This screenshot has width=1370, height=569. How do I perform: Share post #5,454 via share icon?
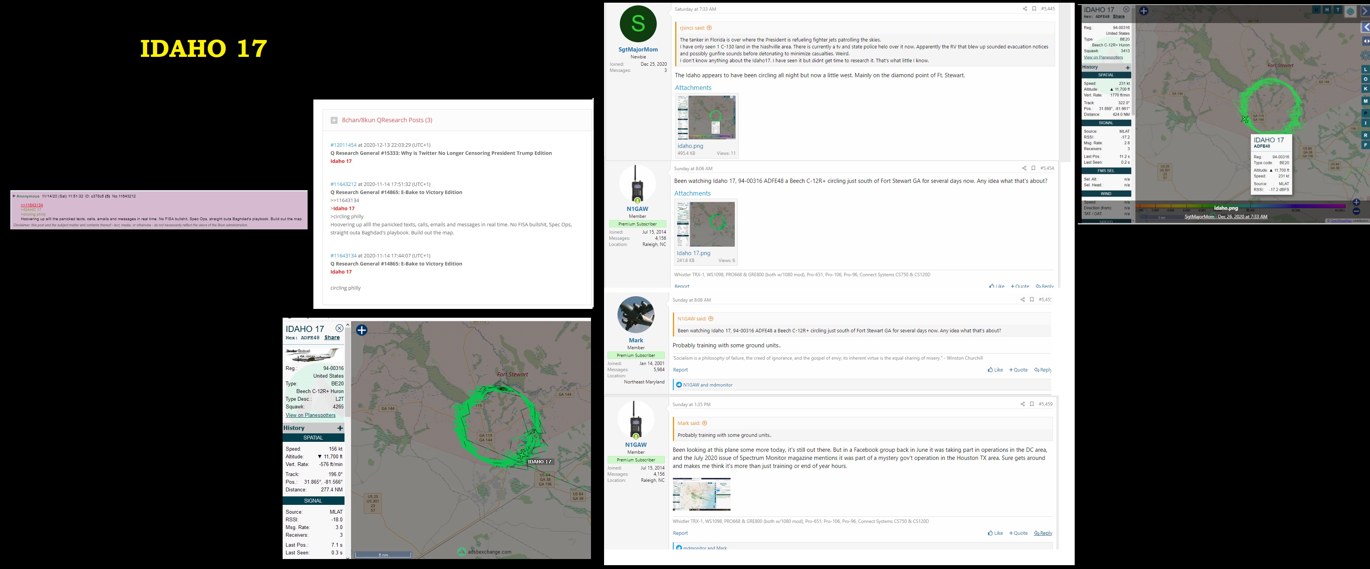[1024, 168]
